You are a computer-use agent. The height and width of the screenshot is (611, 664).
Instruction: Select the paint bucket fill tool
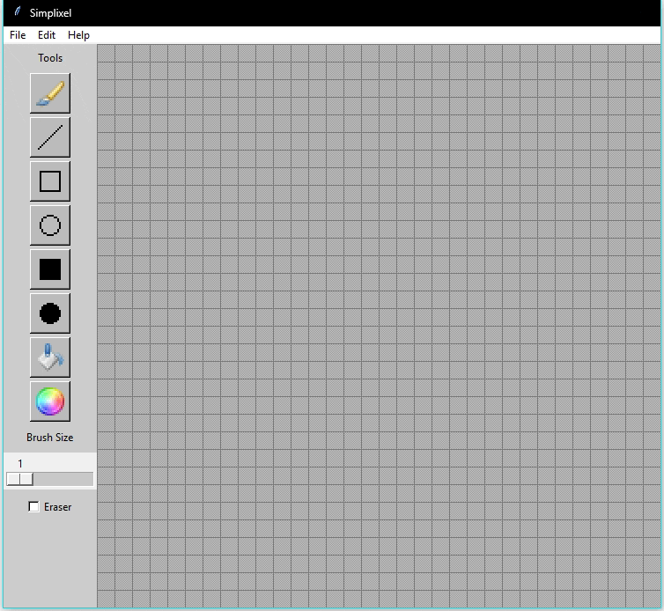click(x=50, y=357)
